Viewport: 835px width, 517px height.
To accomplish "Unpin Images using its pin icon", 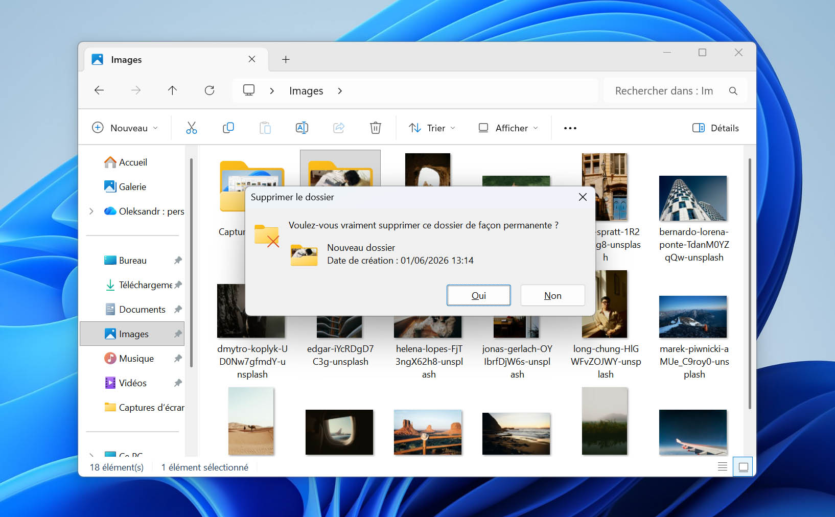I will [178, 334].
